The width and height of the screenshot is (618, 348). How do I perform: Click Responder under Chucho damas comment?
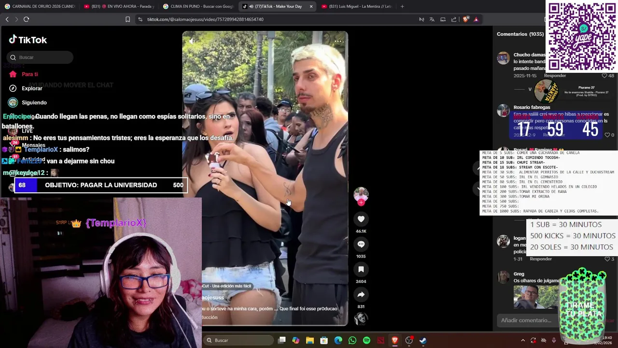click(555, 75)
